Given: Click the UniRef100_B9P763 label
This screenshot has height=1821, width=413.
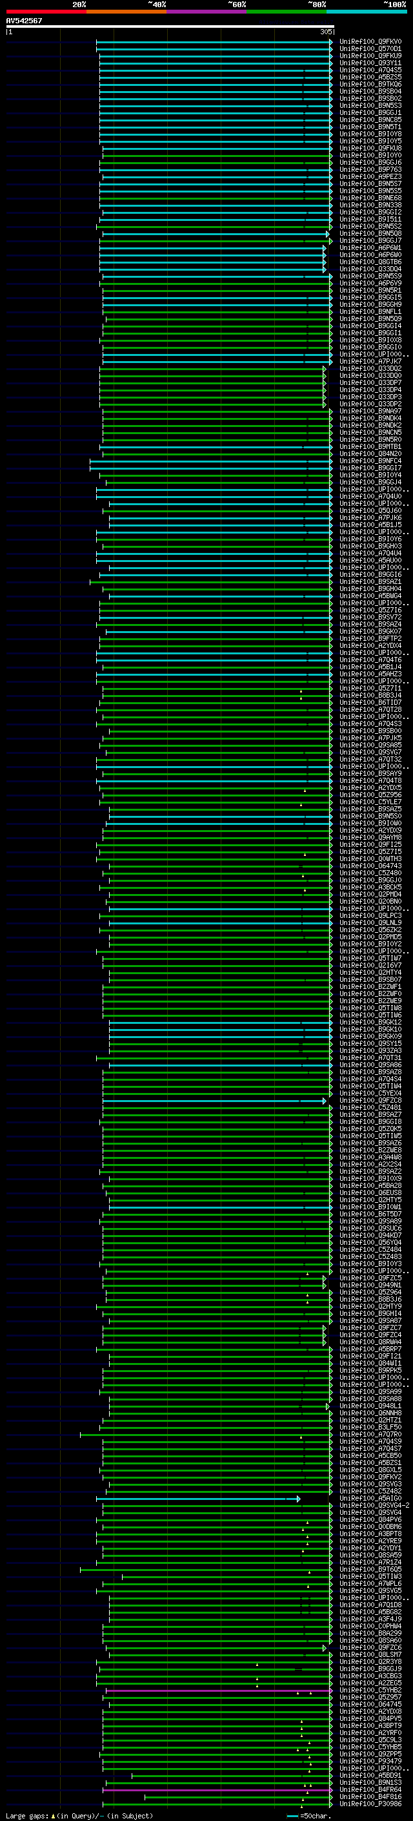Looking at the screenshot, I should (370, 170).
